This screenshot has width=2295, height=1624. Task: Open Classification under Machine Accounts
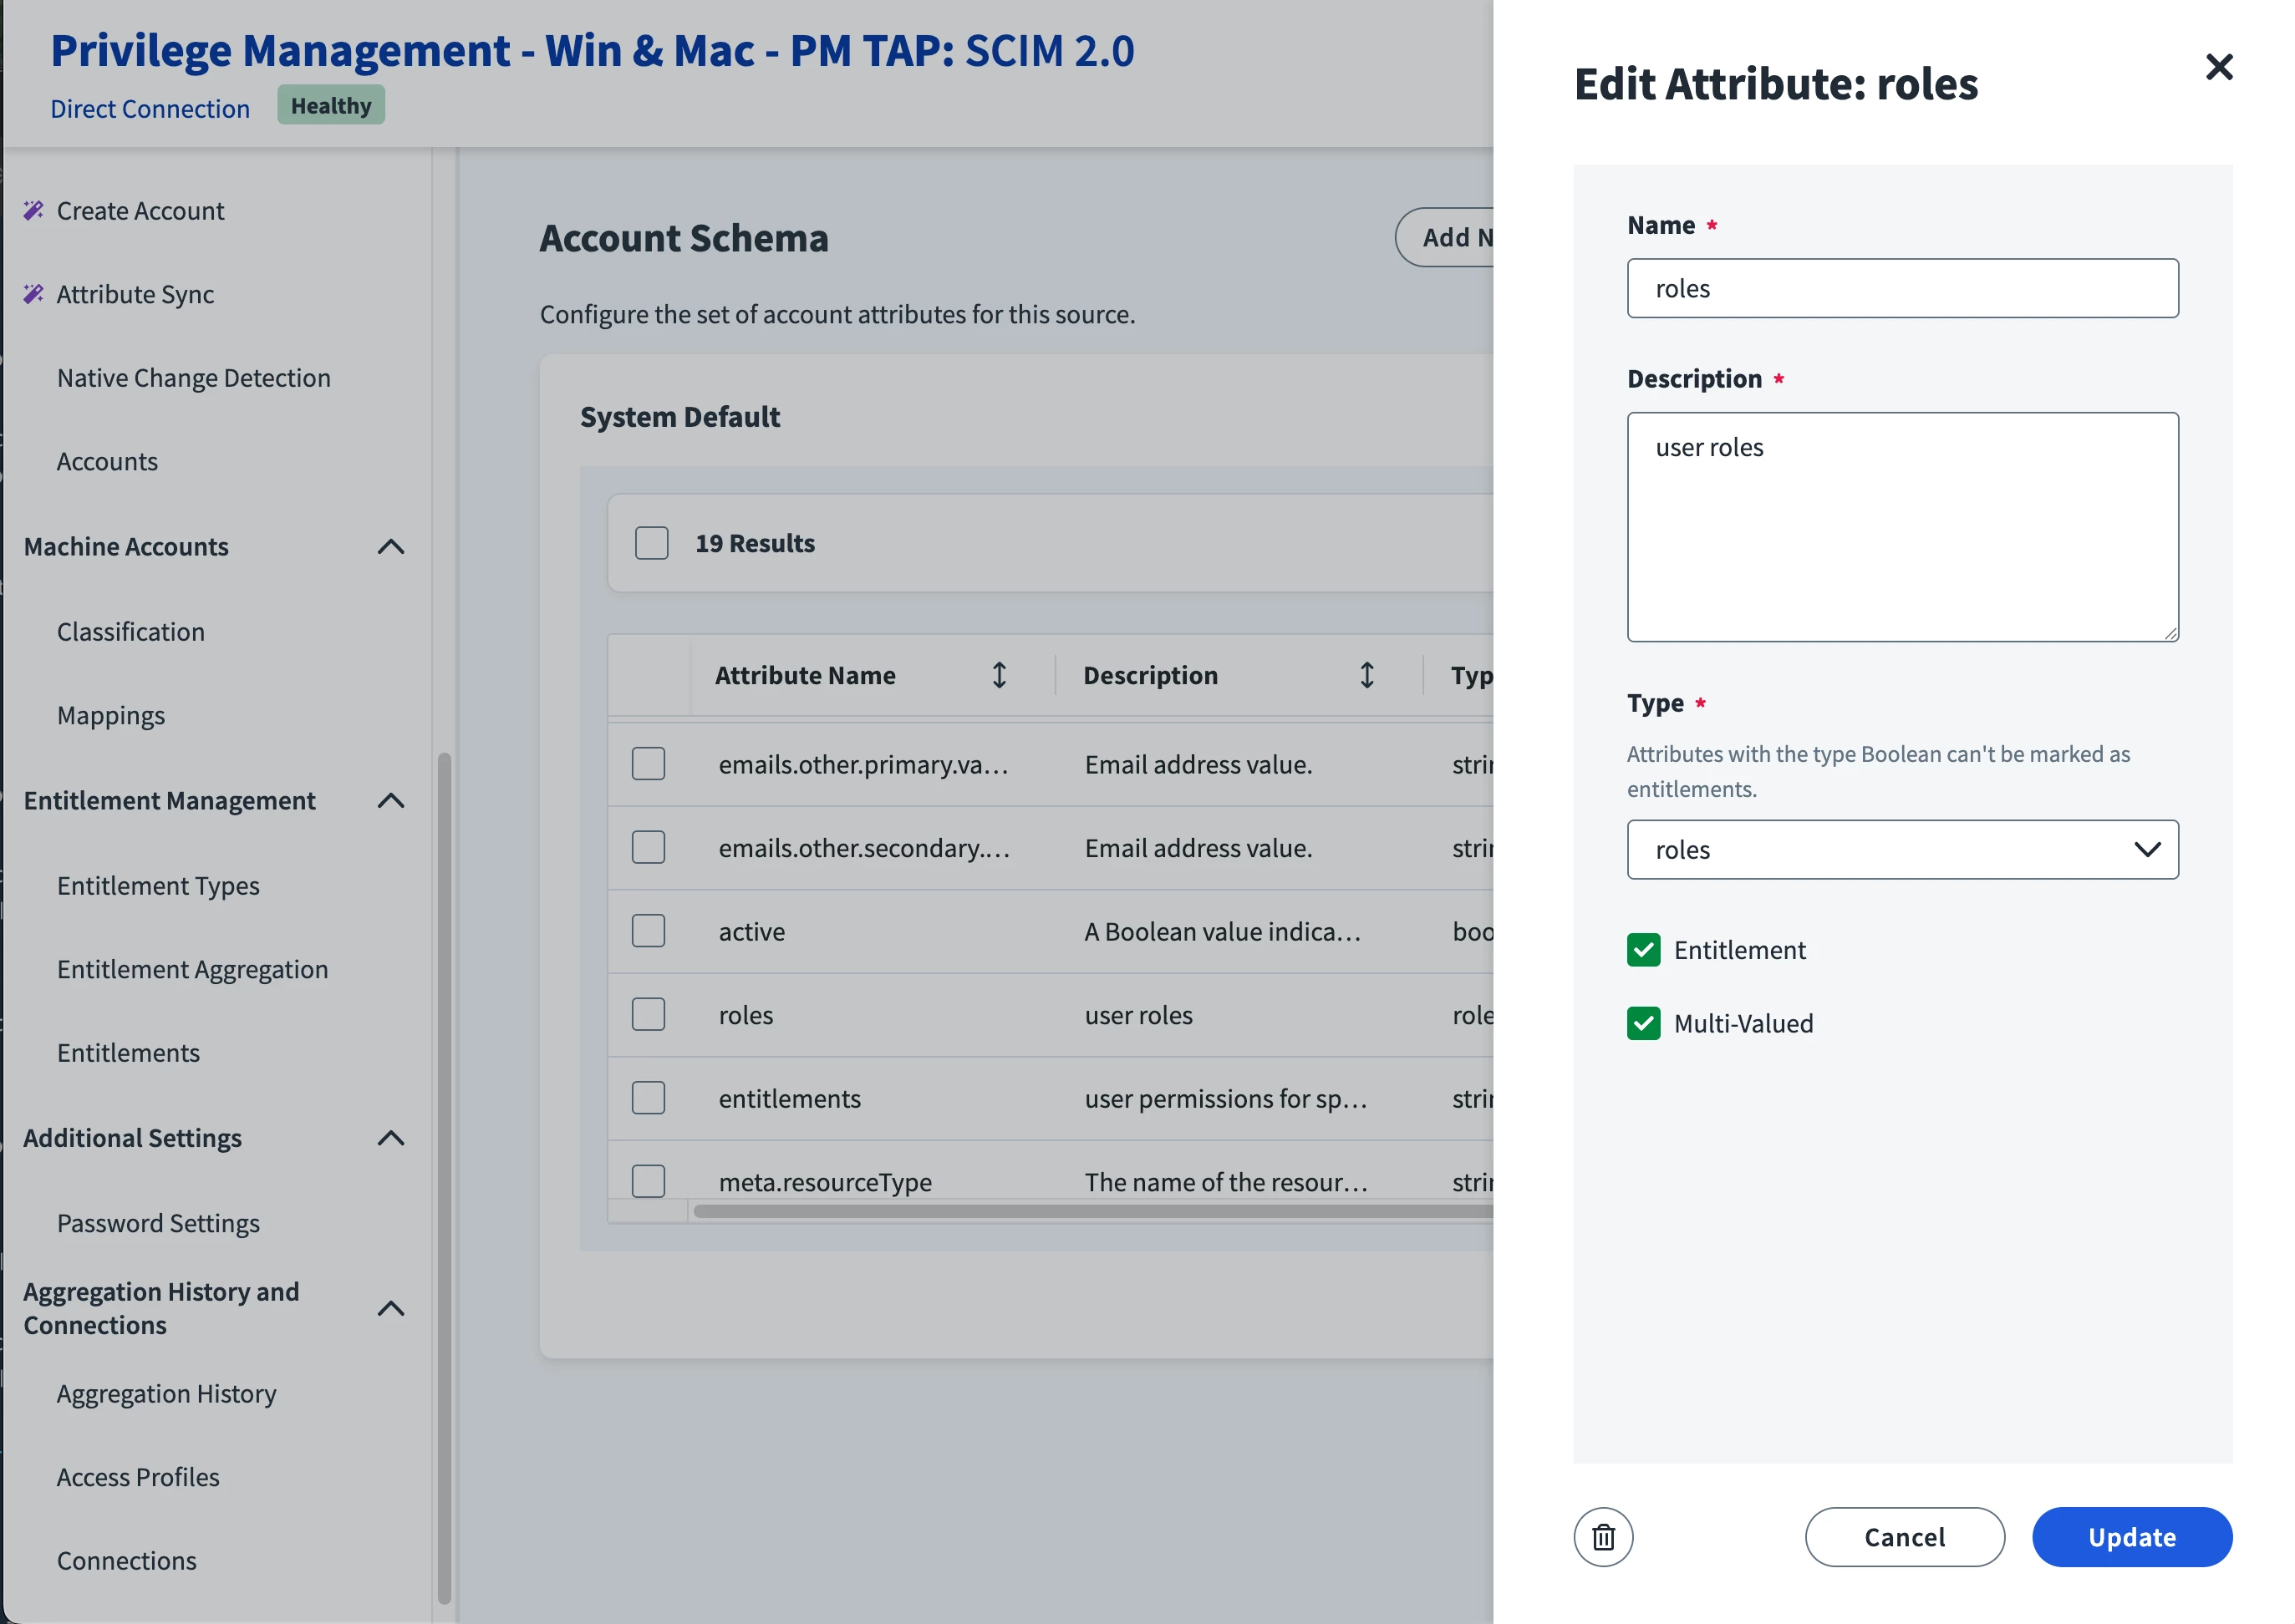pos(130,631)
